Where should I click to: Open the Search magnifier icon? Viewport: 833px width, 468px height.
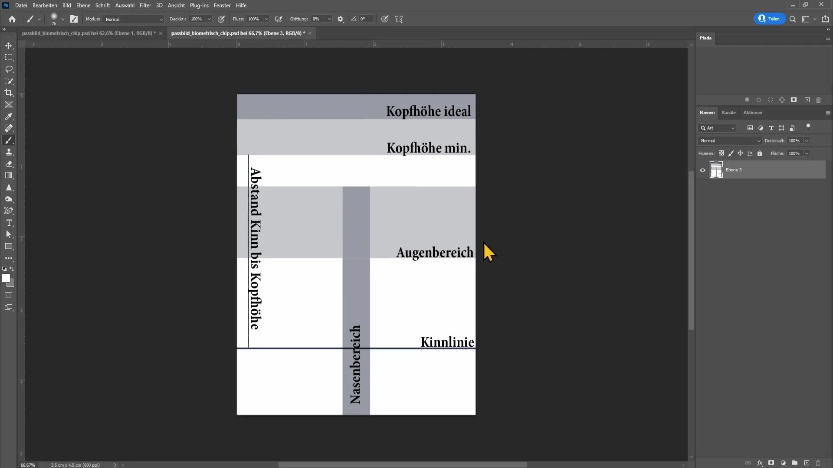coord(793,19)
